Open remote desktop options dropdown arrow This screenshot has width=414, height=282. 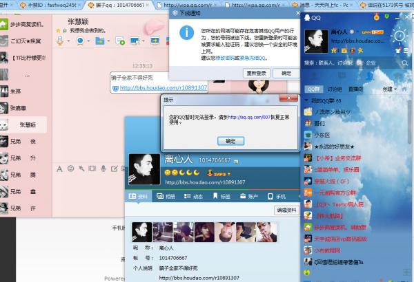(144, 41)
